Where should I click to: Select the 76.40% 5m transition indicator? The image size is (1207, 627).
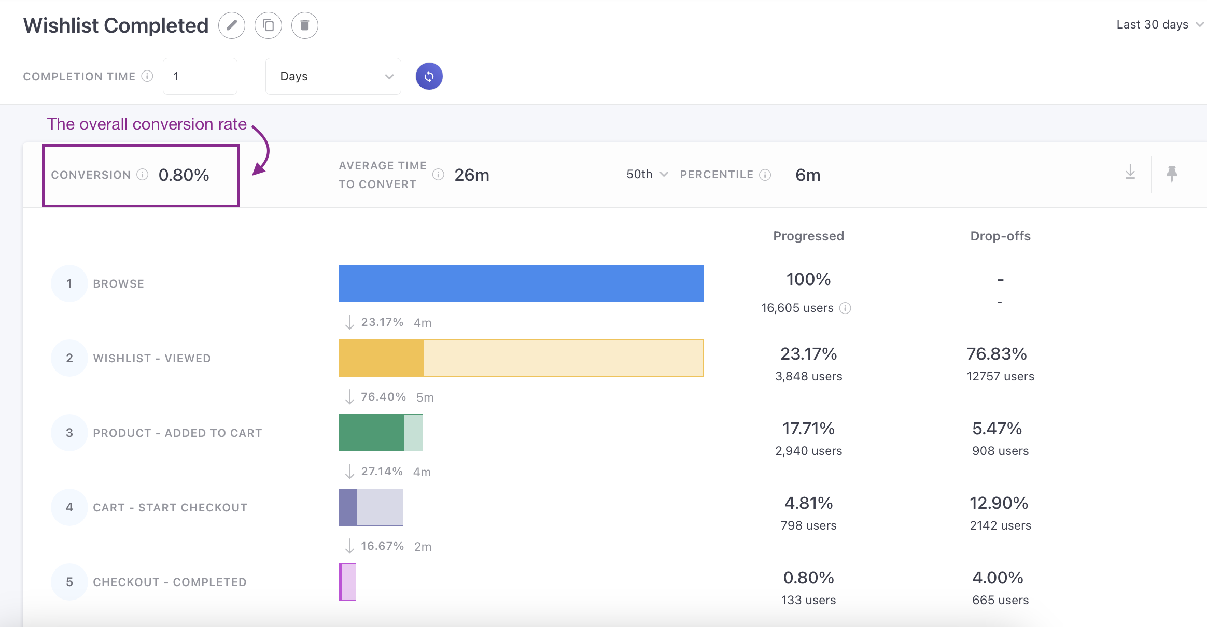click(x=389, y=397)
